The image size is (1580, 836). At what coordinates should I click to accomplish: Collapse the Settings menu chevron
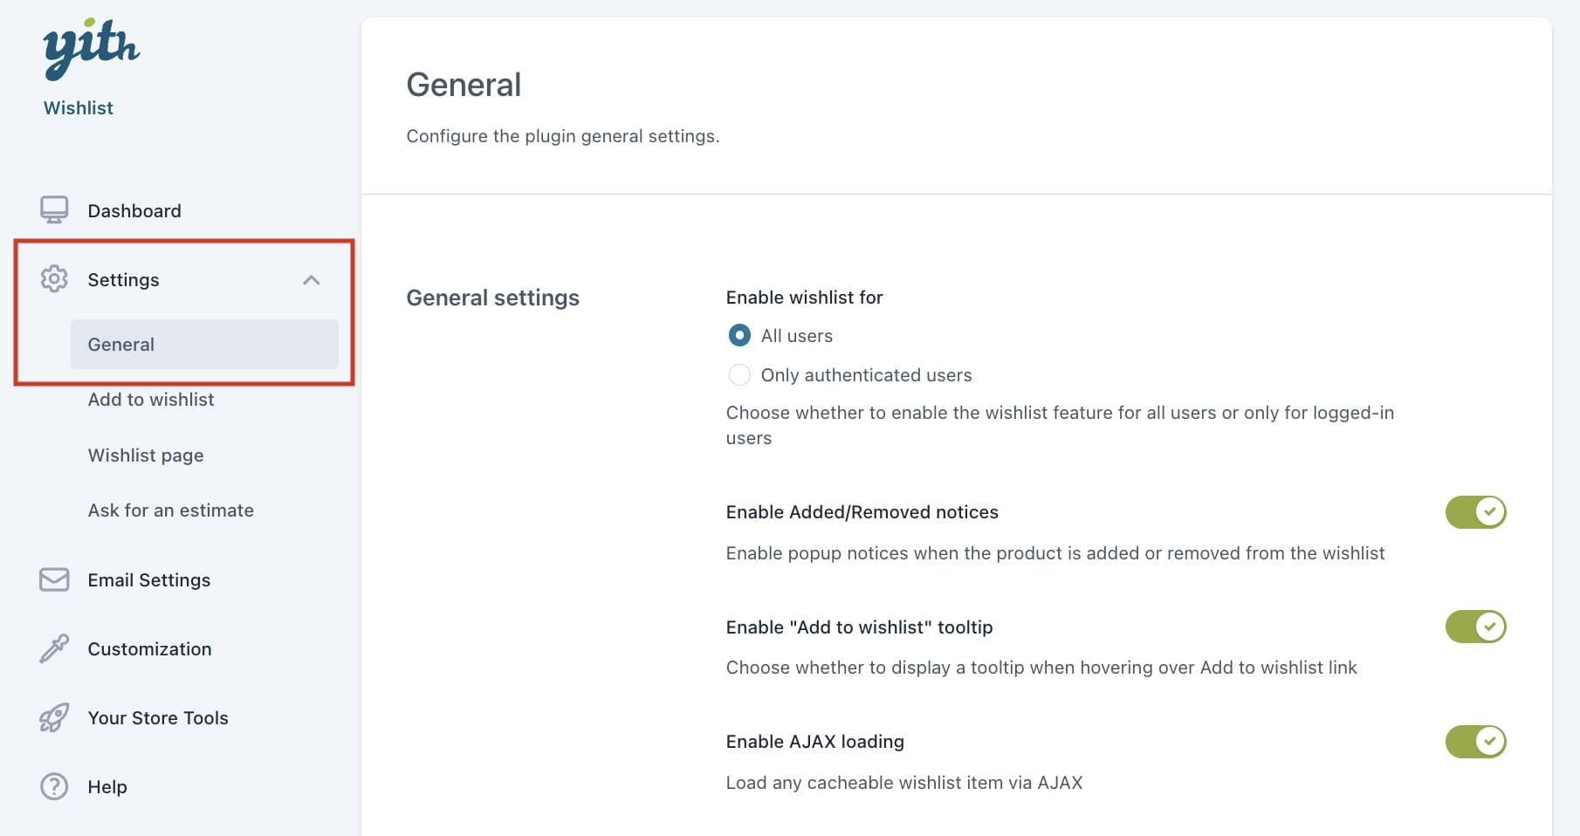click(312, 280)
